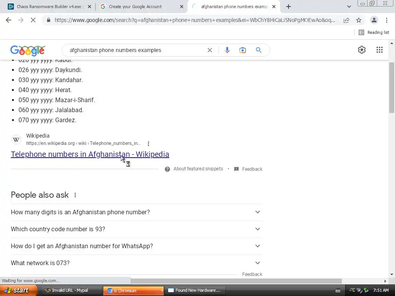Search by image with the camera icon
The width and height of the screenshot is (395, 296).
coord(242,50)
